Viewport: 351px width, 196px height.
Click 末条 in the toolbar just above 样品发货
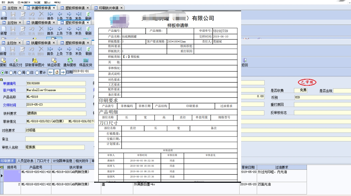(78, 51)
